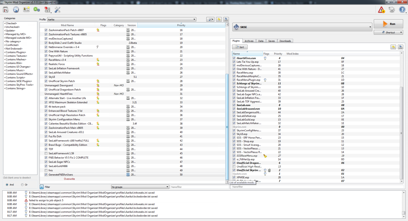
Task: Click the red warning problems icon
Action: pyautogui.click(x=381, y=10)
